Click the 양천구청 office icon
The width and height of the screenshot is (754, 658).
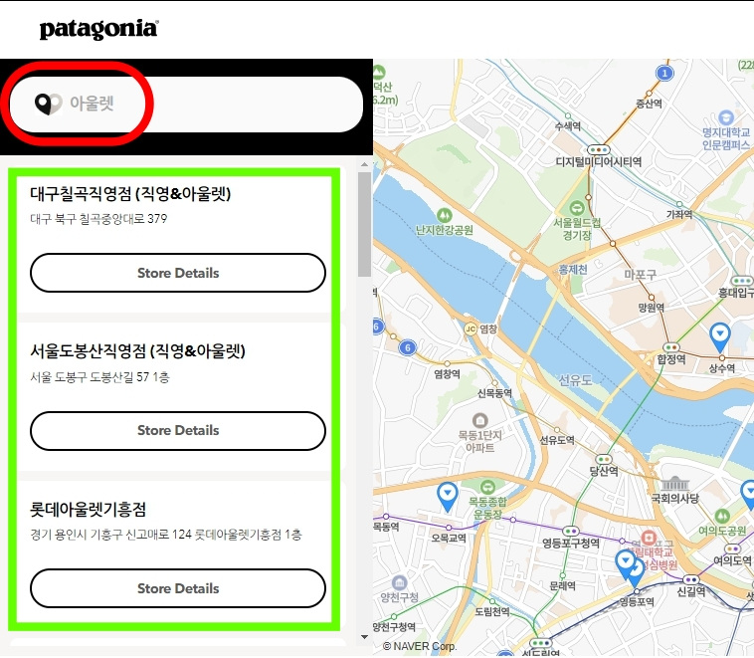399,583
